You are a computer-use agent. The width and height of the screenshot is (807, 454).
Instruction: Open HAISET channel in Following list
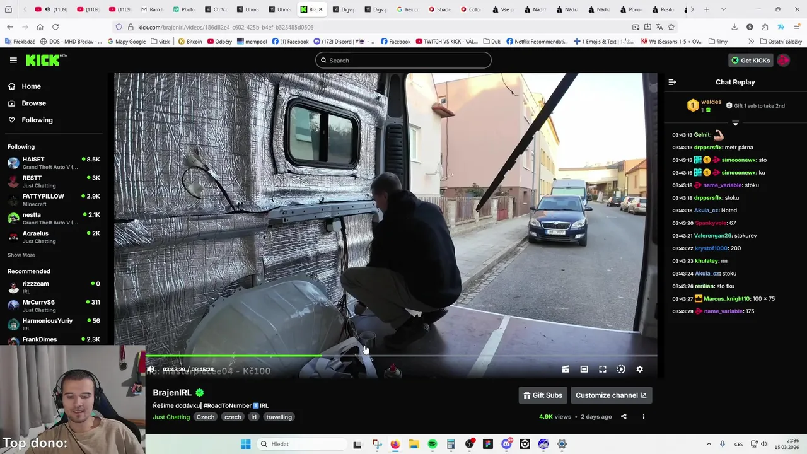pyautogui.click(x=54, y=163)
